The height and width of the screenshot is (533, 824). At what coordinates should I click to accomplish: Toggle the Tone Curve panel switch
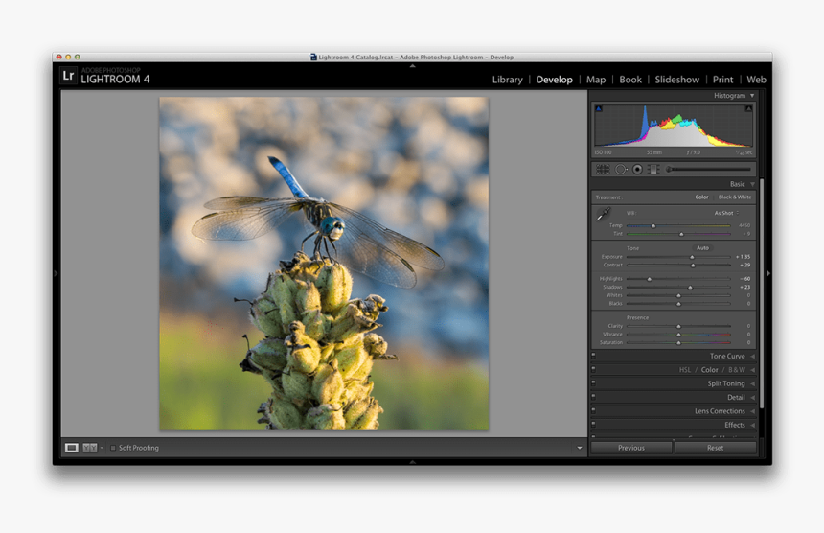point(593,356)
